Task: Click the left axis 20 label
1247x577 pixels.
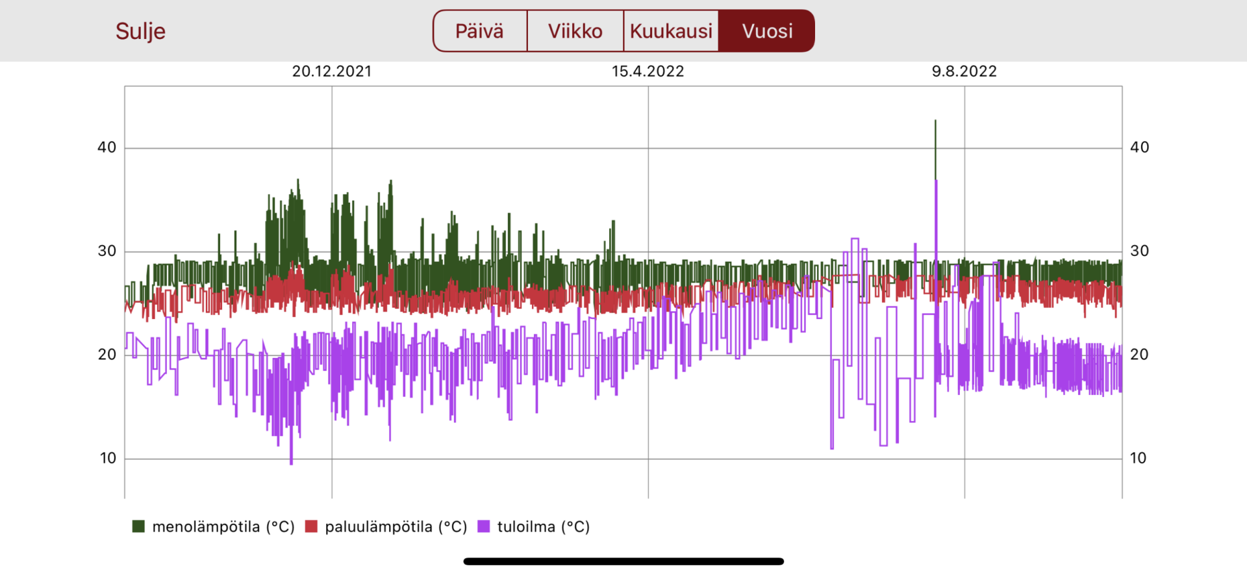Action: (107, 355)
